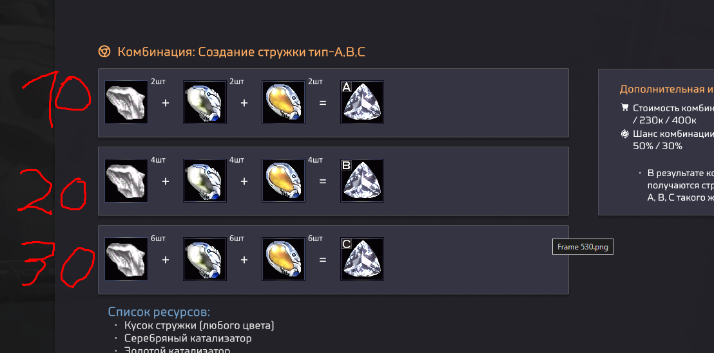Screen dimensions: 714x353
Task: Select the silver catalyst in the type-C recipe
Action: [x=205, y=259]
